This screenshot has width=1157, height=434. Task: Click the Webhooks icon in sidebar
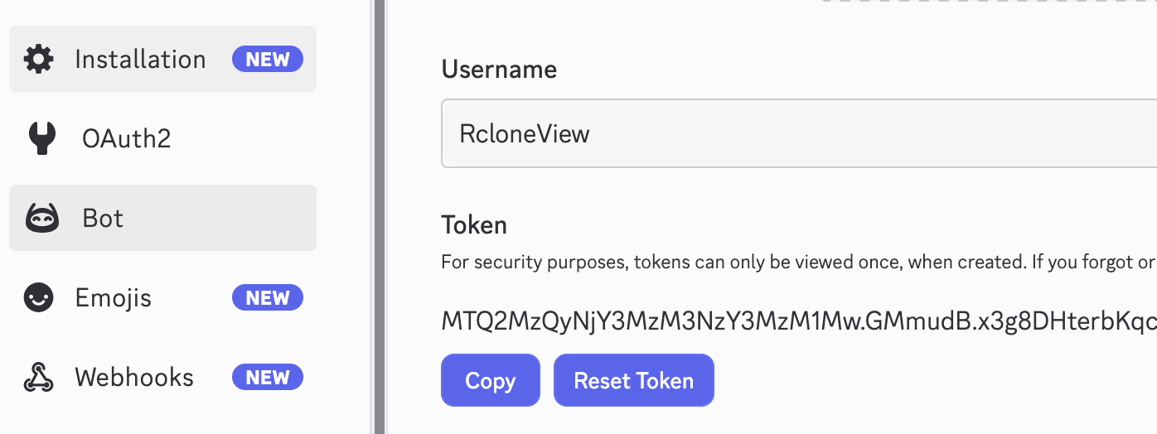point(39,378)
